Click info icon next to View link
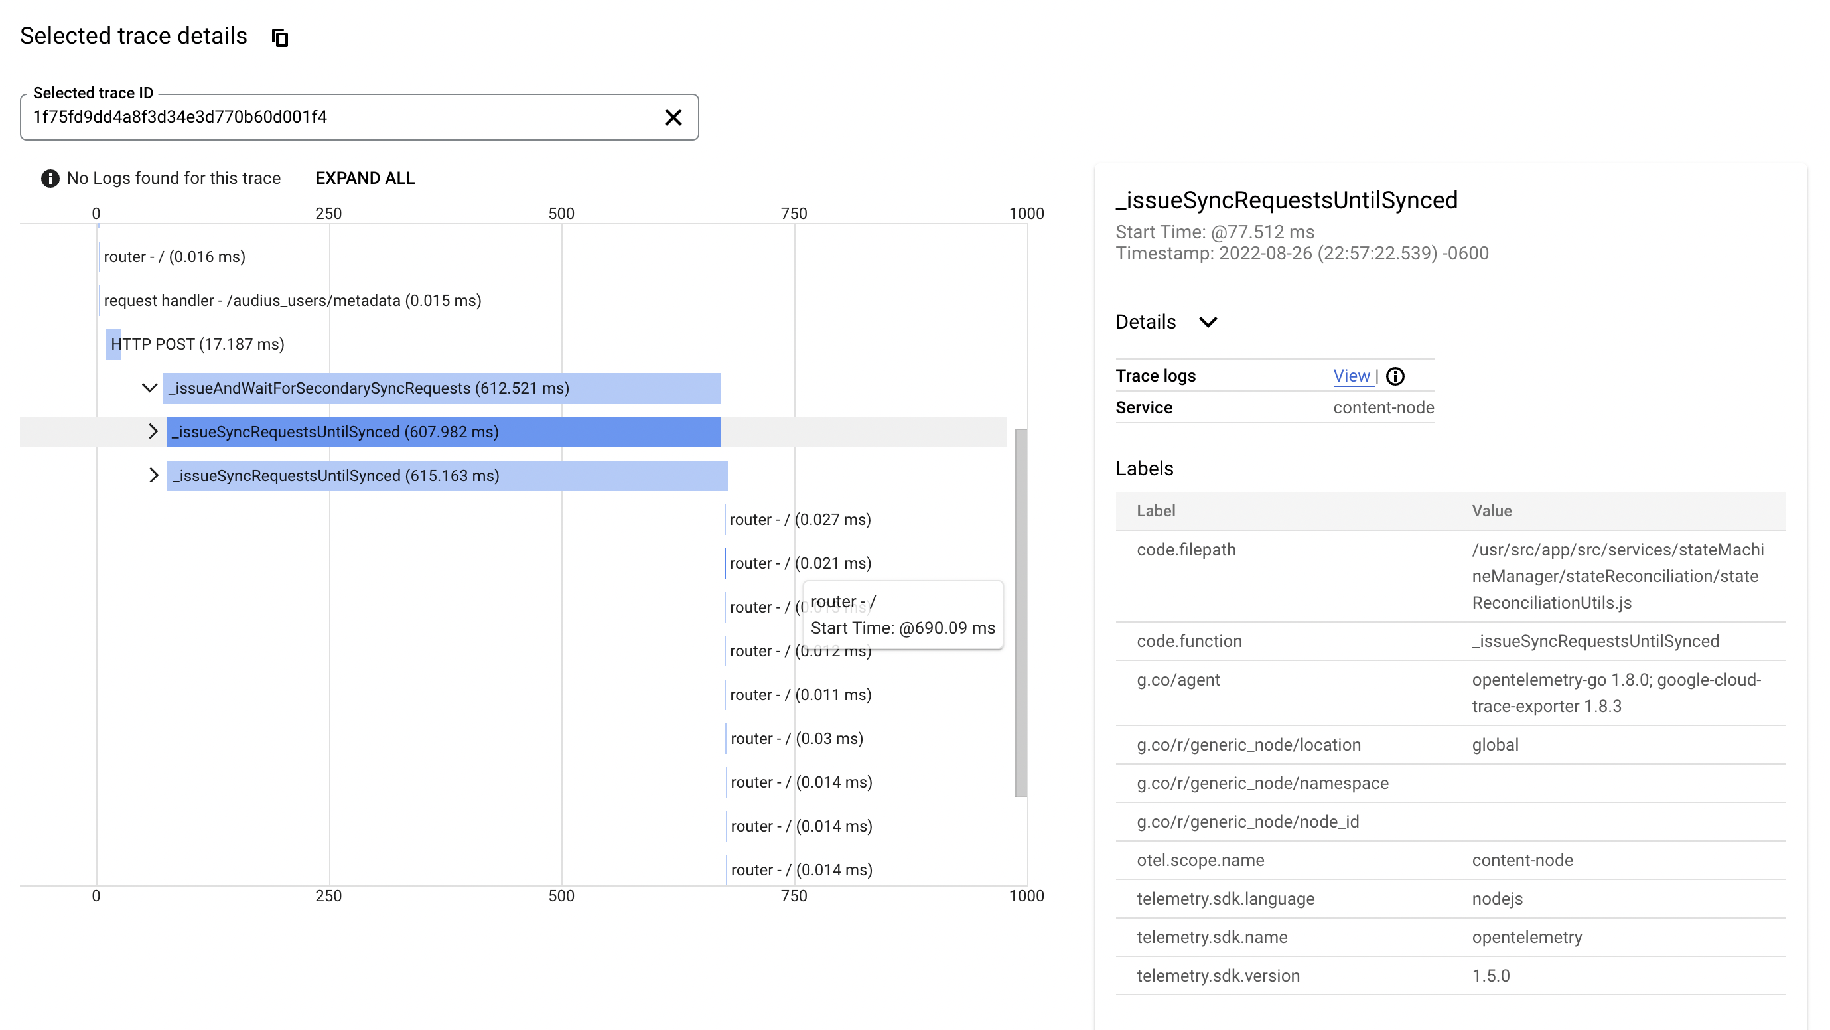 click(x=1395, y=376)
